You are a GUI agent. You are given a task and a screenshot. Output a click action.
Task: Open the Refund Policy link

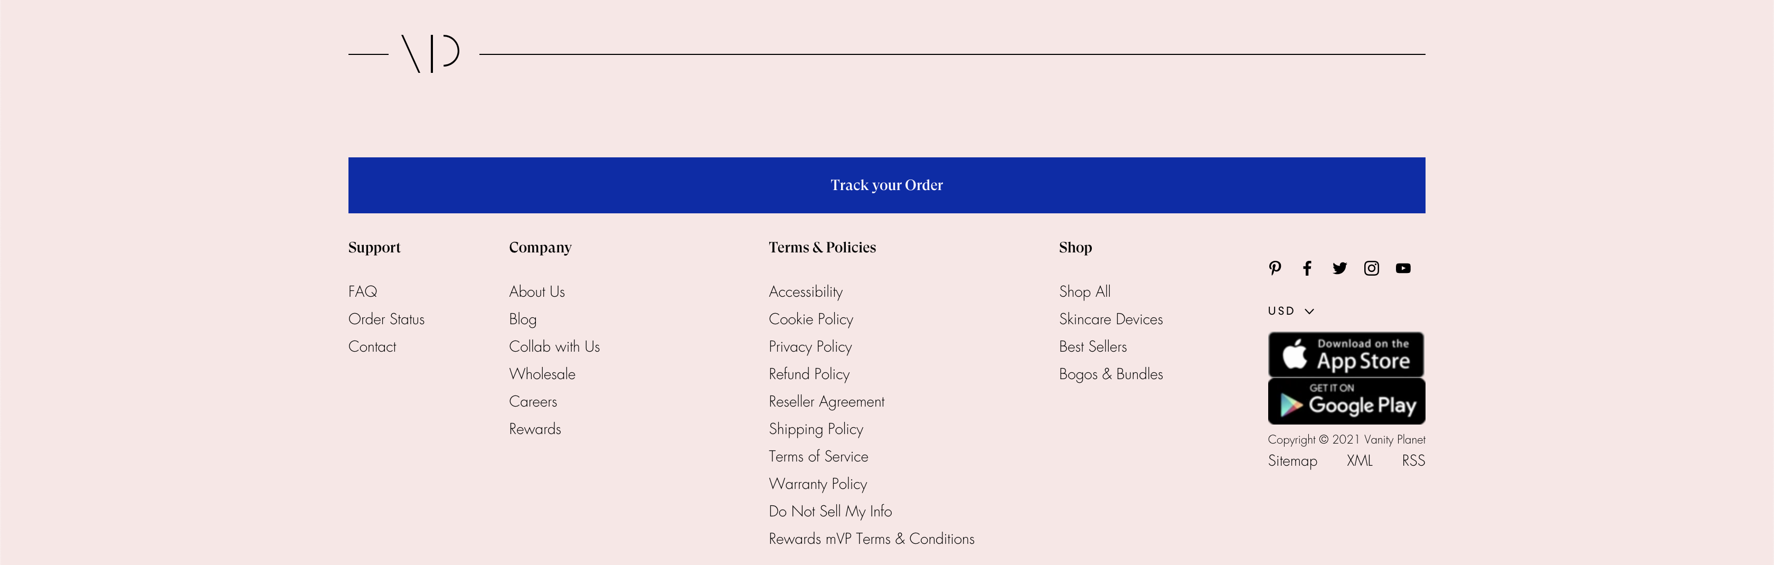[x=808, y=374]
